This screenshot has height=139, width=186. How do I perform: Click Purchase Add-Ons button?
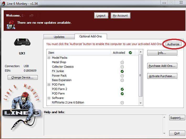(162, 66)
